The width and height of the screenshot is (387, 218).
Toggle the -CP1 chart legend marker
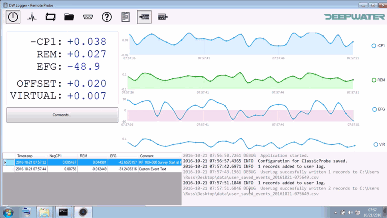point(374,46)
